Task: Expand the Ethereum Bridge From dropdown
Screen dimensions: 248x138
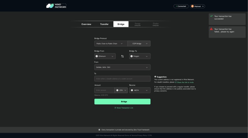Action: click(x=105, y=56)
